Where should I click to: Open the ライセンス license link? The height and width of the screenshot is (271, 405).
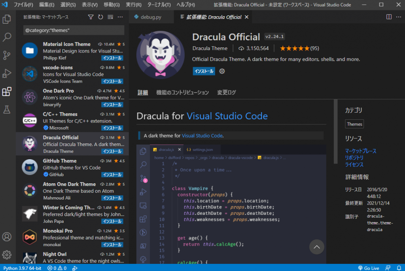point(354,164)
